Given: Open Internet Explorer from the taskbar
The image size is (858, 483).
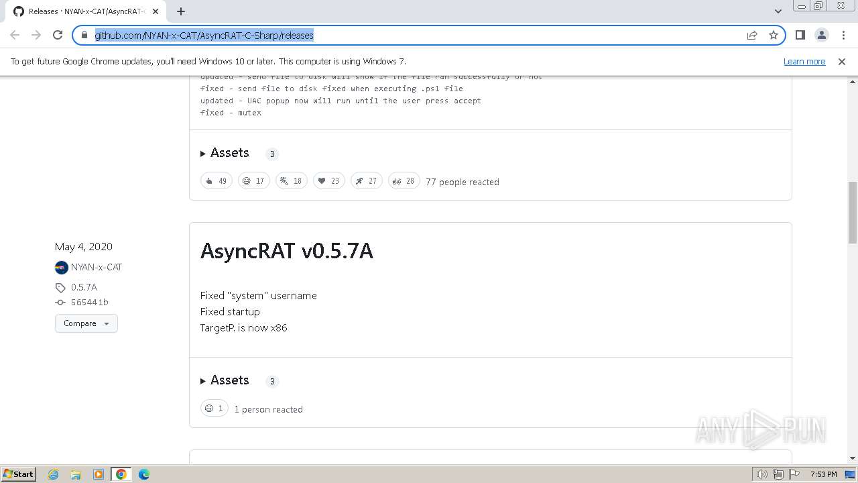Looking at the screenshot, I should tap(54, 474).
